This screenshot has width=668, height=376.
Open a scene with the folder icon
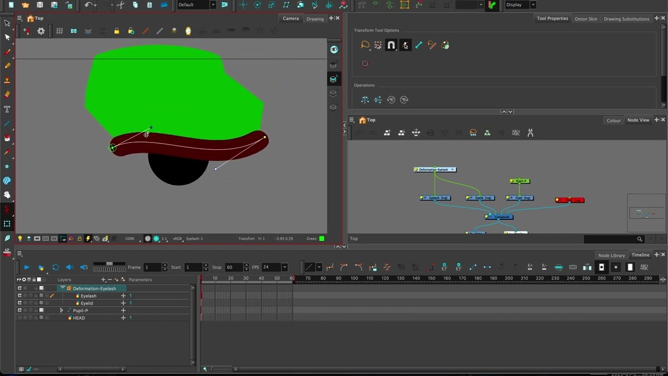pos(26,5)
